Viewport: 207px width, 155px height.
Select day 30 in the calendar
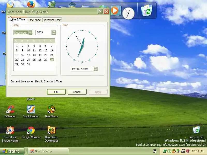23,64
